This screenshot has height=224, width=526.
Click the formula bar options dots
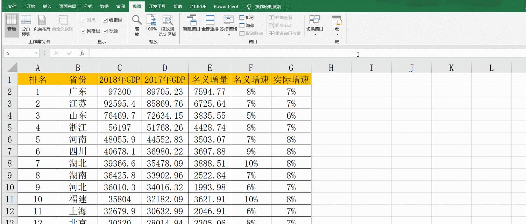pyautogui.click(x=44, y=53)
